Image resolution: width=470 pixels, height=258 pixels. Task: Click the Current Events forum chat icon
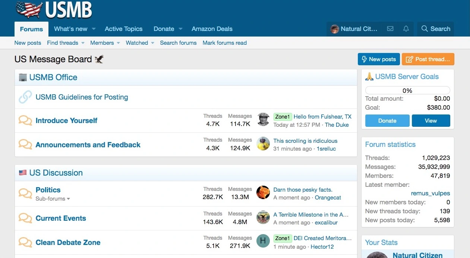pos(25,218)
